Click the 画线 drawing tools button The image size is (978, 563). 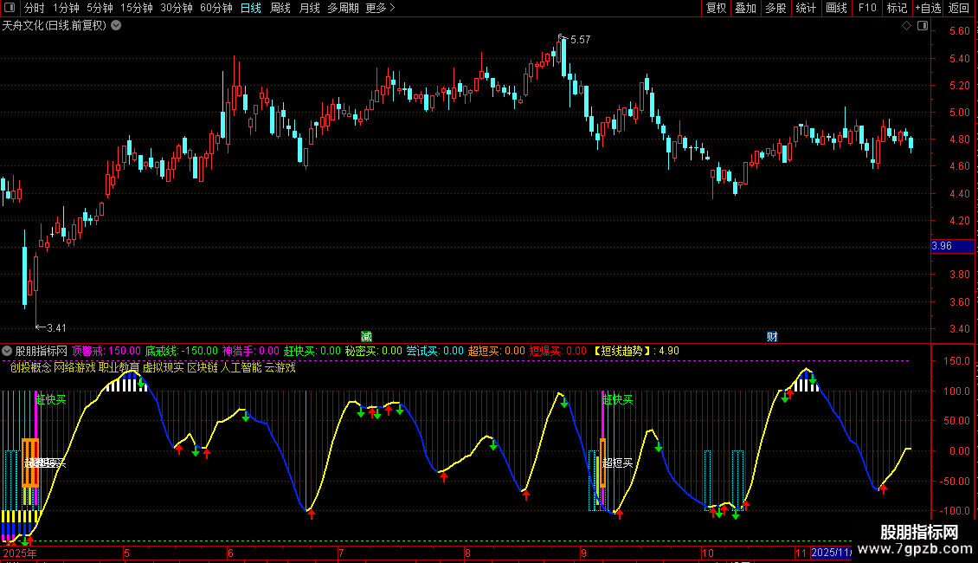(x=836, y=9)
